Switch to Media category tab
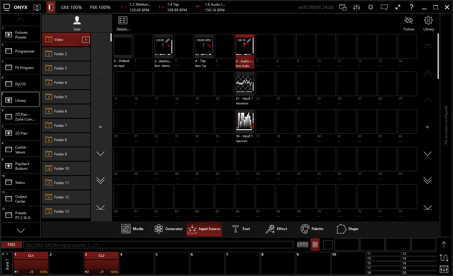 132,229
